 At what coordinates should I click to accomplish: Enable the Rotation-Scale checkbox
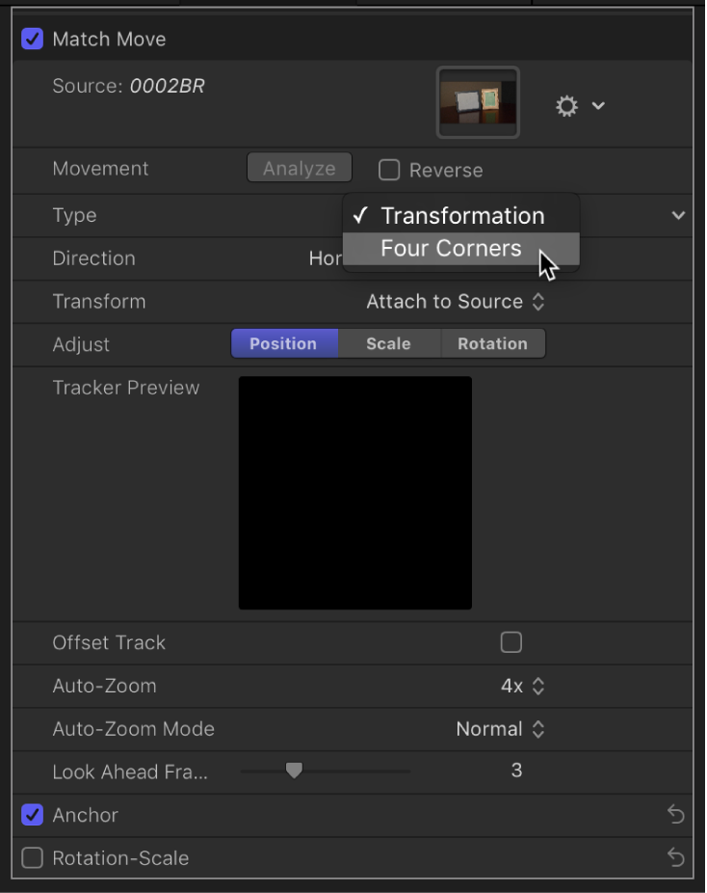[x=33, y=858]
